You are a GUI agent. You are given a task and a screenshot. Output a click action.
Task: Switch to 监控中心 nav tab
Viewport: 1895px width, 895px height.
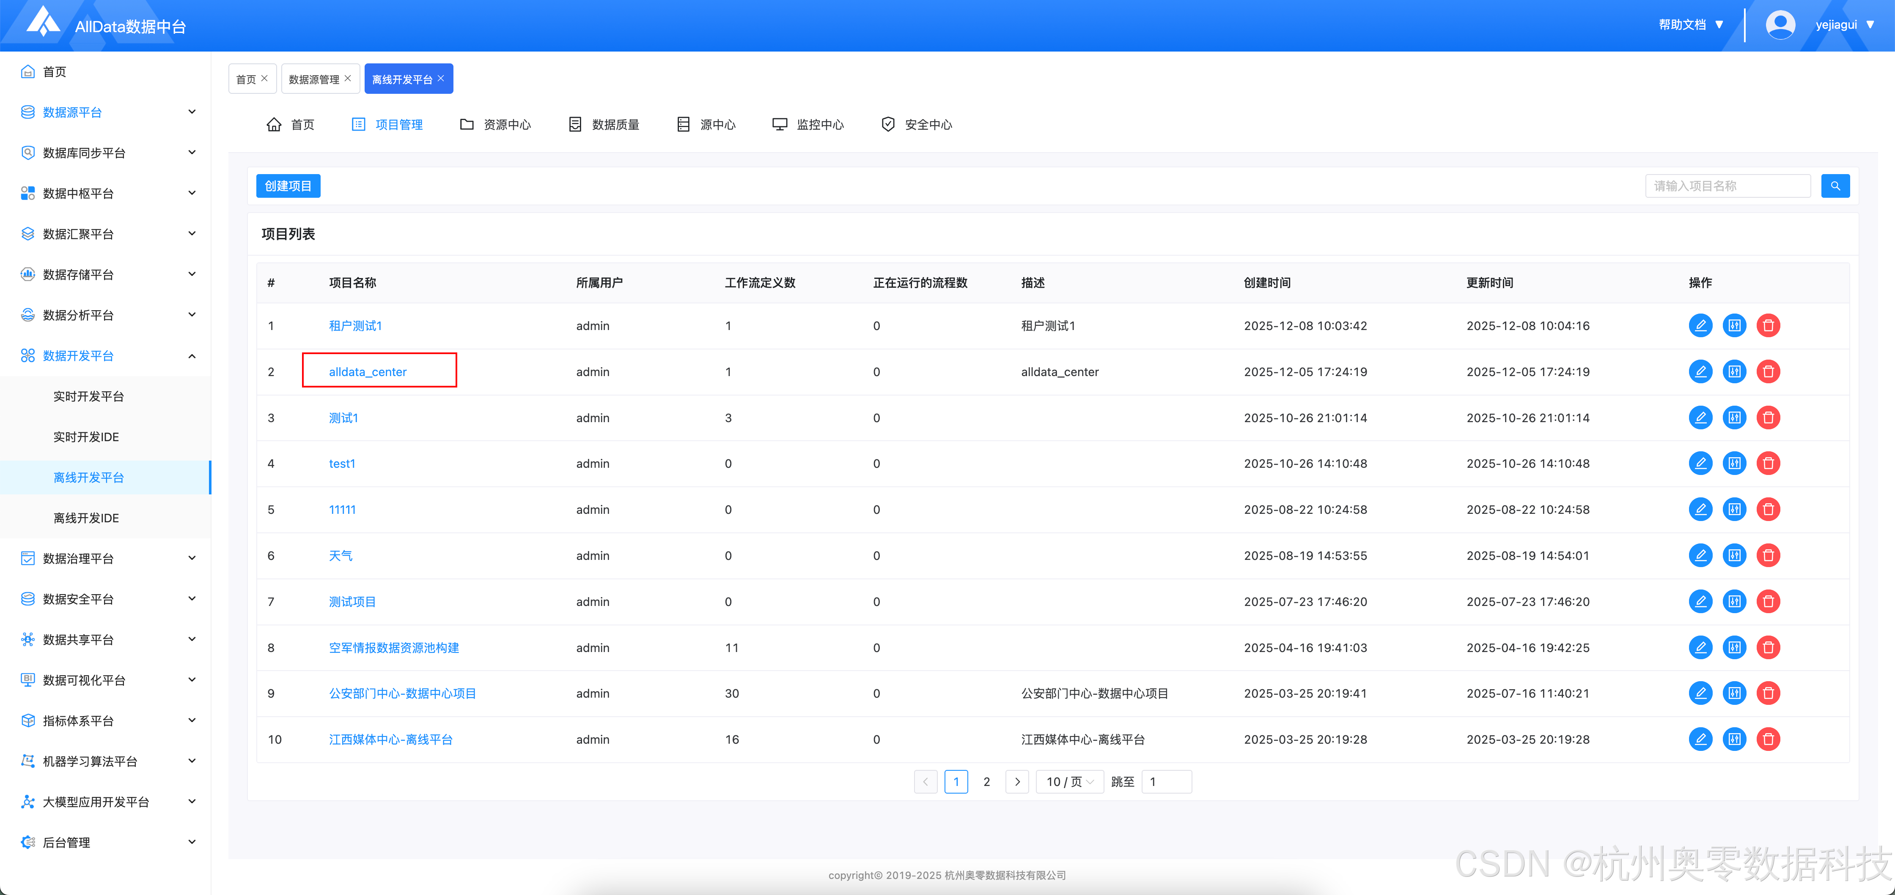click(808, 125)
